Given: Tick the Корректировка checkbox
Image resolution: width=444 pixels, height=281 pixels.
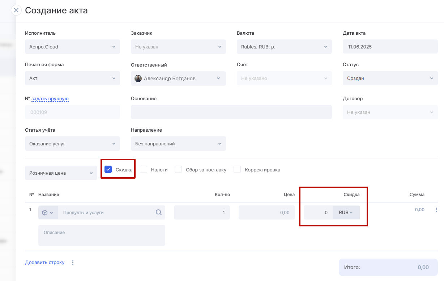Looking at the screenshot, I should coord(237,169).
